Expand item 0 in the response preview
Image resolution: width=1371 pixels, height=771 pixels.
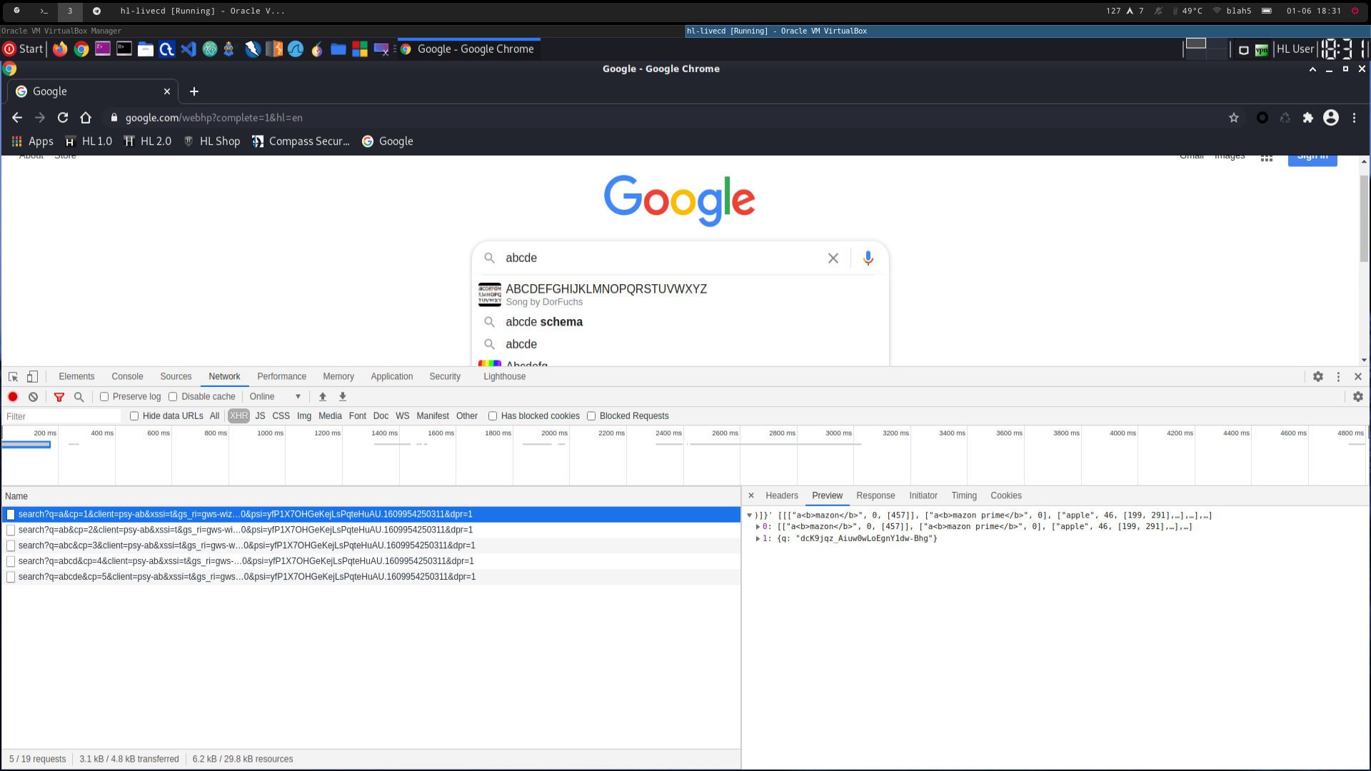pyautogui.click(x=758, y=527)
